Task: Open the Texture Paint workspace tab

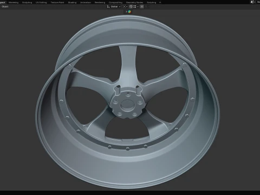Action: point(57,3)
